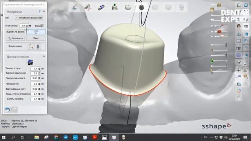The width and height of the screenshot is (251, 141).
Task: Select the dark abutment design workflow step
Action: pos(141,7)
